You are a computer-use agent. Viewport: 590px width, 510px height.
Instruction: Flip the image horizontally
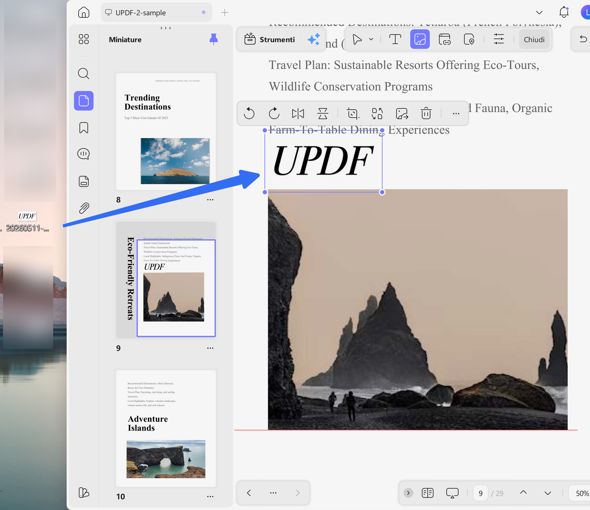[x=298, y=114]
